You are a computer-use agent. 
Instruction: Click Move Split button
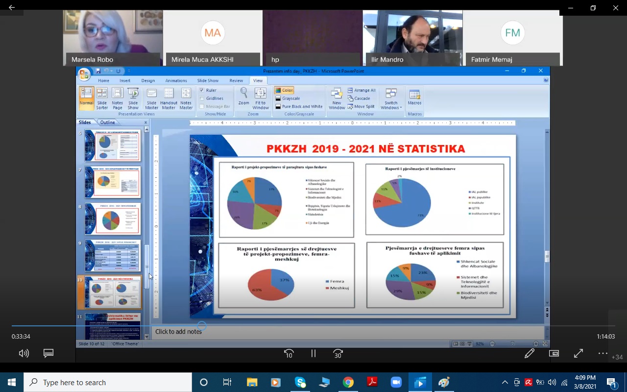(361, 106)
